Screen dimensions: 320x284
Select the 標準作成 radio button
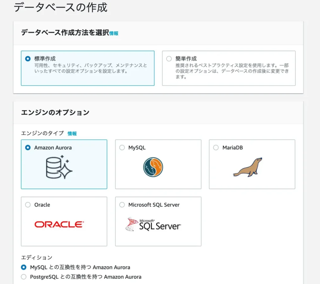tap(28, 59)
